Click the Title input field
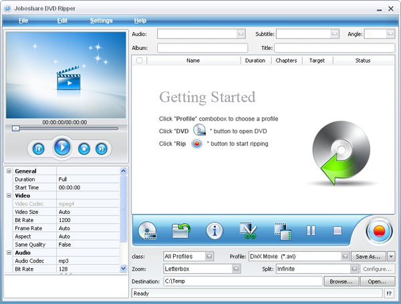The image size is (401, 304). pos(335,48)
